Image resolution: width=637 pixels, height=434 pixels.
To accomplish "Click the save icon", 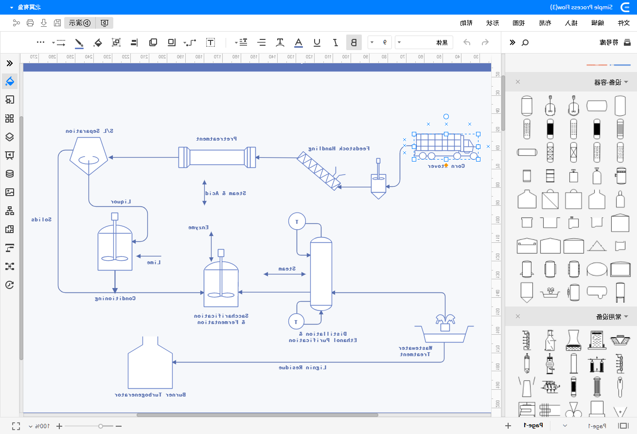I will coord(57,23).
